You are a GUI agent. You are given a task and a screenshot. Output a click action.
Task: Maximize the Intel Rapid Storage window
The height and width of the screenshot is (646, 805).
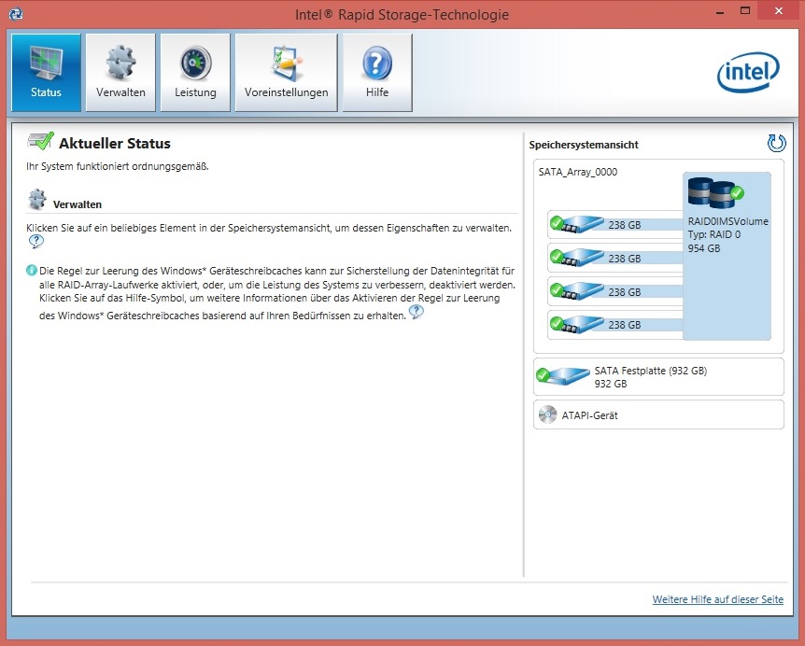pos(745,11)
